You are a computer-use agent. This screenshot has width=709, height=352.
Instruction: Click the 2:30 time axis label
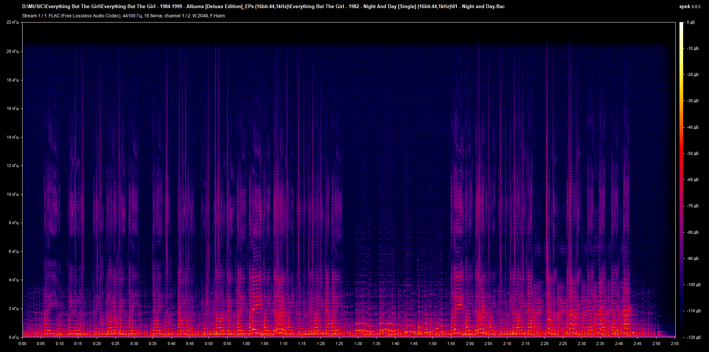click(582, 344)
